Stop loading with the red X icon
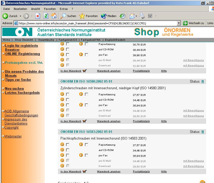This screenshot has height=183, width=214. pos(38,16)
